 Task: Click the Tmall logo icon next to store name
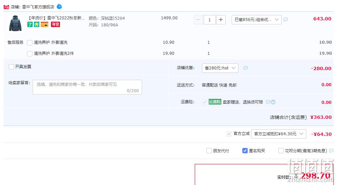click(x=6, y=7)
